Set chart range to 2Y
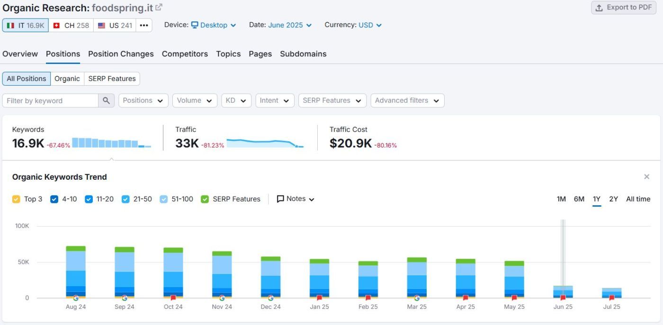663x325 pixels. (x=613, y=199)
